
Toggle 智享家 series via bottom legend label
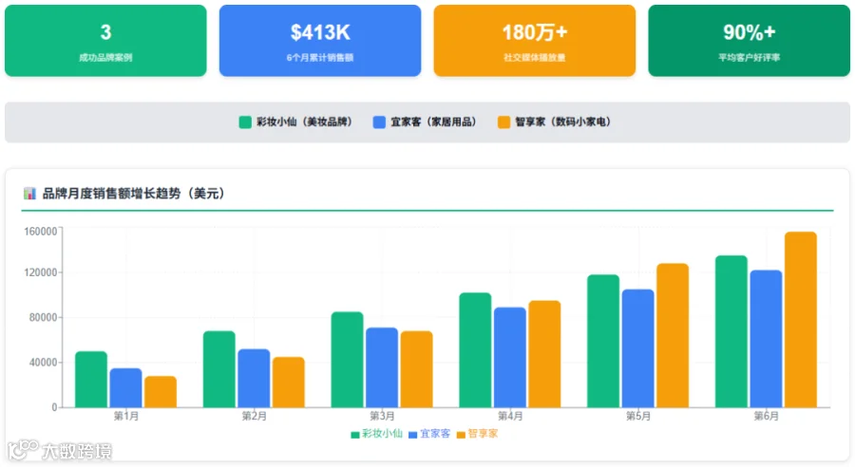click(483, 434)
